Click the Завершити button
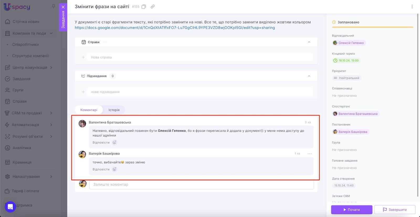Viewport: 420px width, 217px height. (x=395, y=210)
